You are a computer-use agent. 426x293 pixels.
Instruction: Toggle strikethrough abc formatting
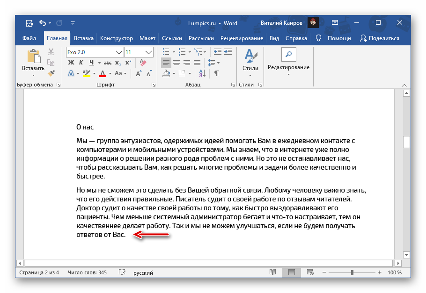click(108, 63)
